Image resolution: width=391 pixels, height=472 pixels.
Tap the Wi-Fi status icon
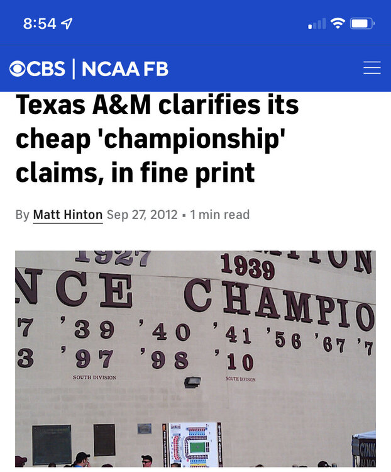click(x=338, y=24)
